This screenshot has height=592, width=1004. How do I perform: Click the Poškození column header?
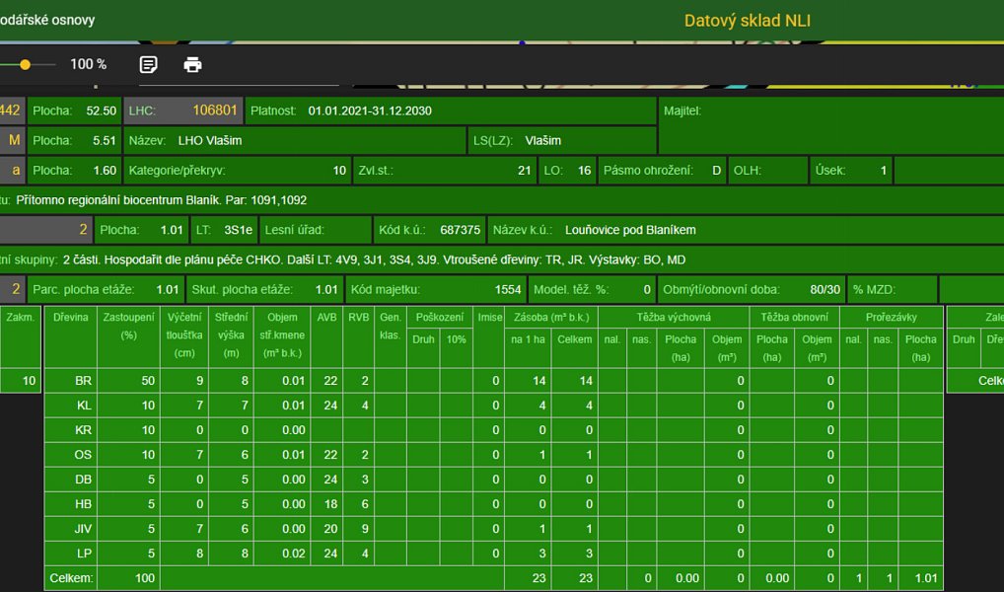click(x=440, y=317)
